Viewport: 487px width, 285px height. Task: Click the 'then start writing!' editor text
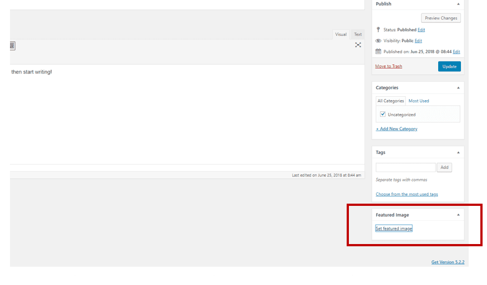point(32,72)
